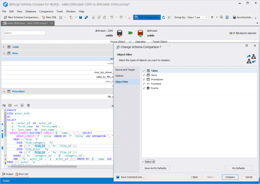Click the line numbers icon in diff toolbar
Image resolution: width=260 pixels, height=184 pixels.
tap(10, 105)
